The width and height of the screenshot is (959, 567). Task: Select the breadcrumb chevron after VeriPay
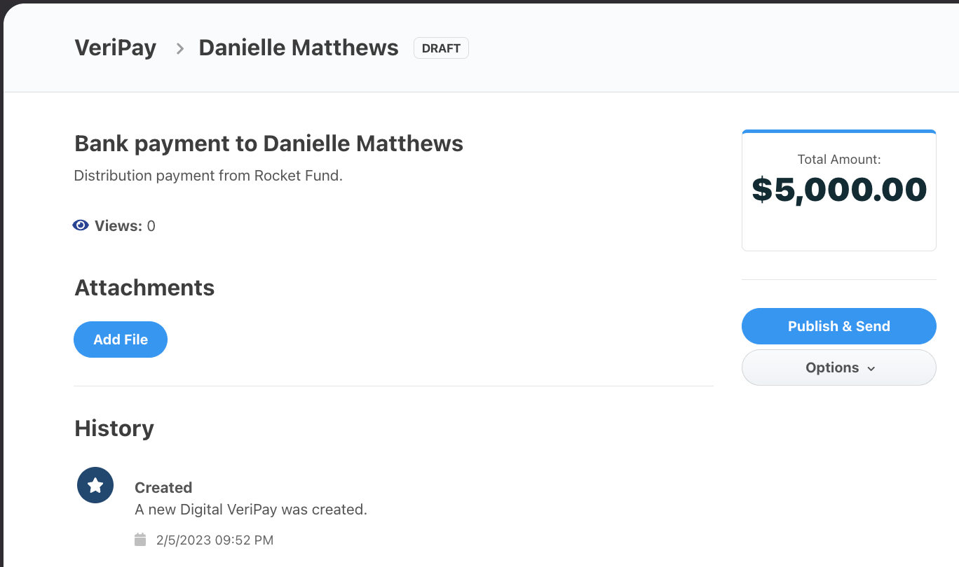179,48
